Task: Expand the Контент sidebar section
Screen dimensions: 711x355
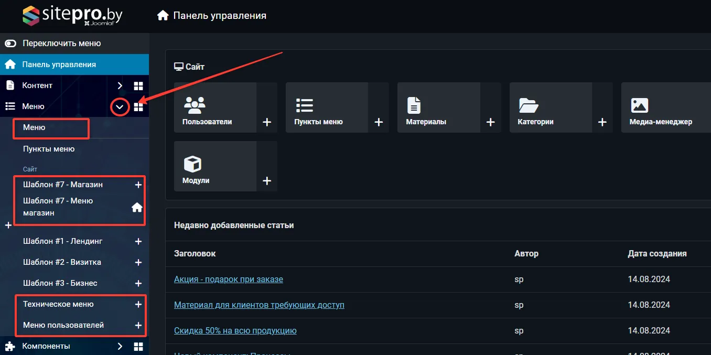Action: click(120, 85)
